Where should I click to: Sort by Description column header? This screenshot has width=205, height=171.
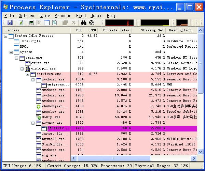pos(182,30)
